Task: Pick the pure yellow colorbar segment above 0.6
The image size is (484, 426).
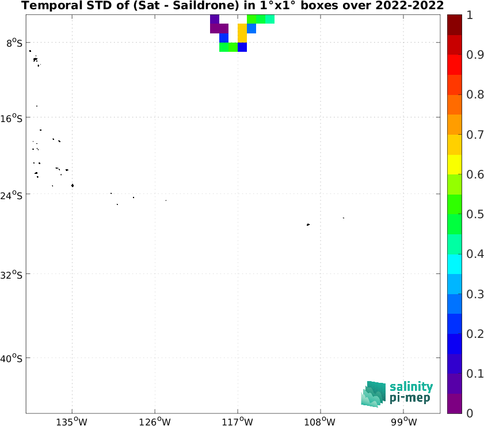Action: (x=455, y=165)
